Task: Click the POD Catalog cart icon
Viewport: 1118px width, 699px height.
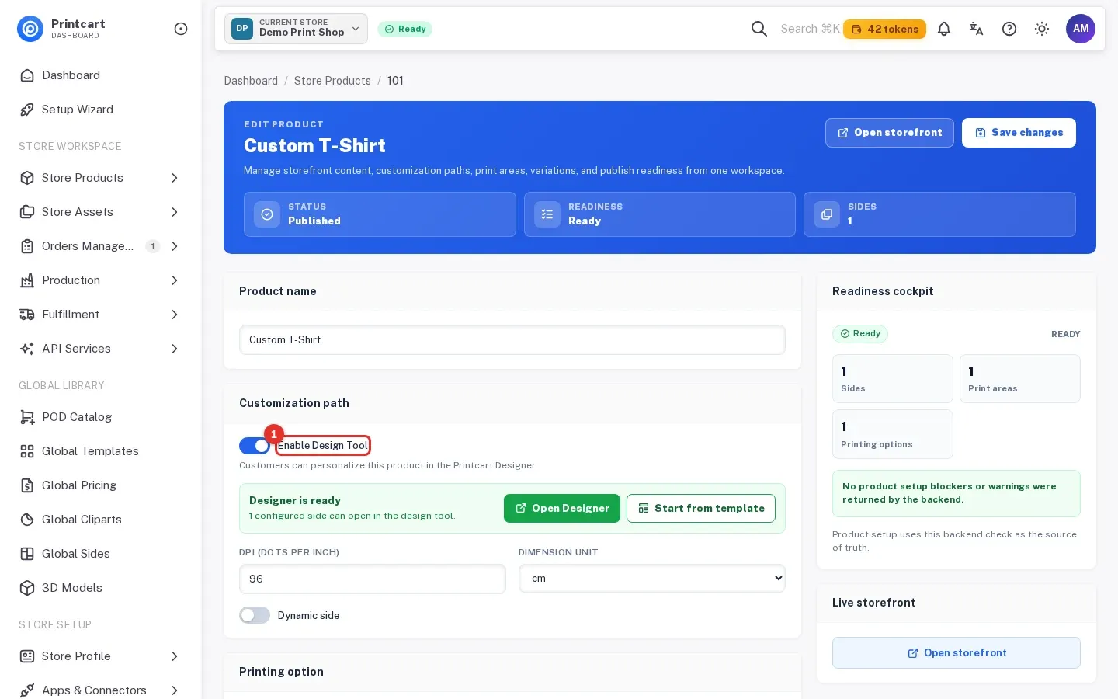Action: 27,417
